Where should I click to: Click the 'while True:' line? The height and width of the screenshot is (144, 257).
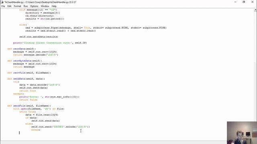[x=27, y=112]
